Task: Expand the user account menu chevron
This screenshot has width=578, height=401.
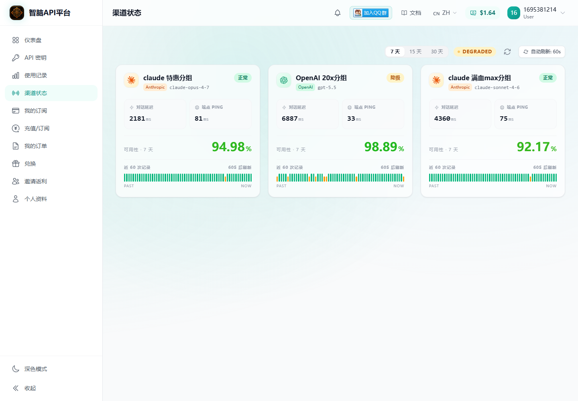Action: point(563,13)
